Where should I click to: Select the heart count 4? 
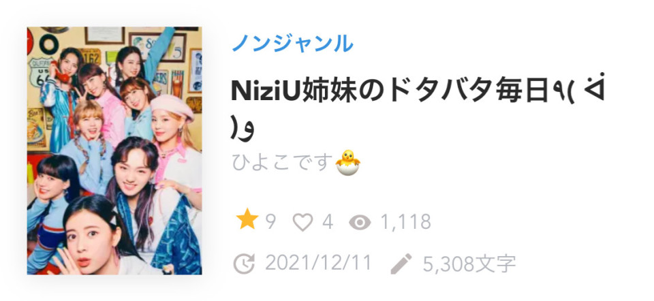tap(328, 222)
